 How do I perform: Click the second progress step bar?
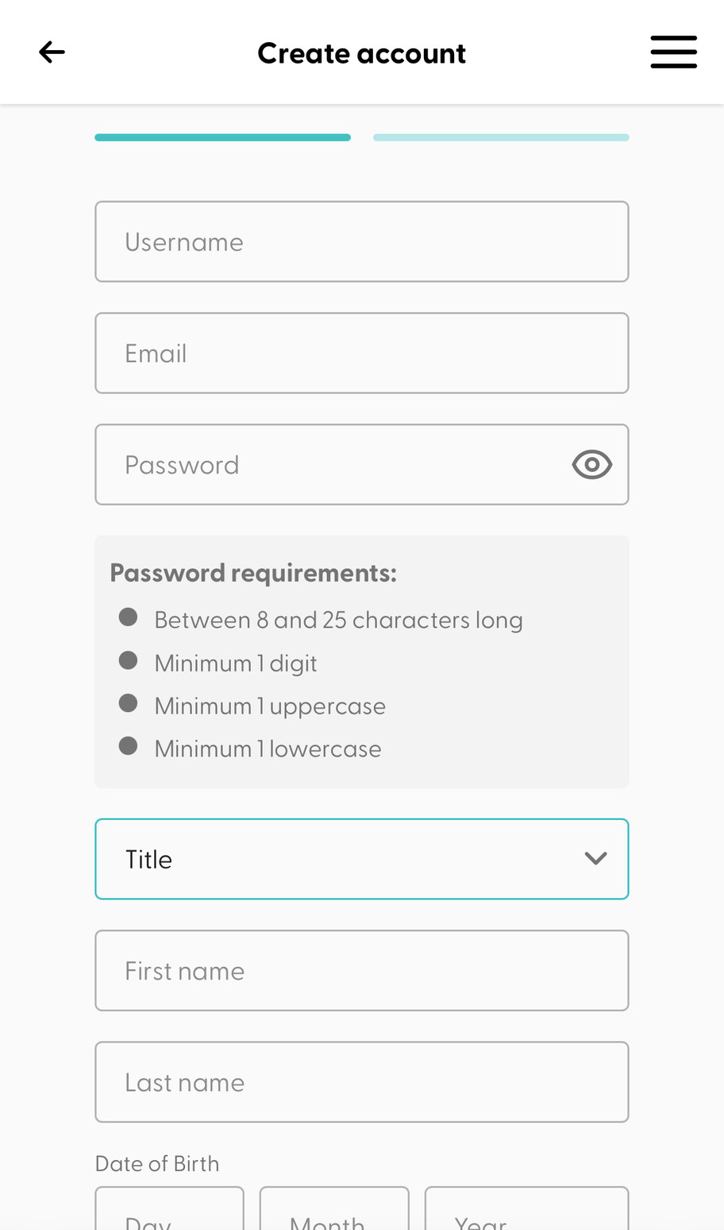pos(501,137)
